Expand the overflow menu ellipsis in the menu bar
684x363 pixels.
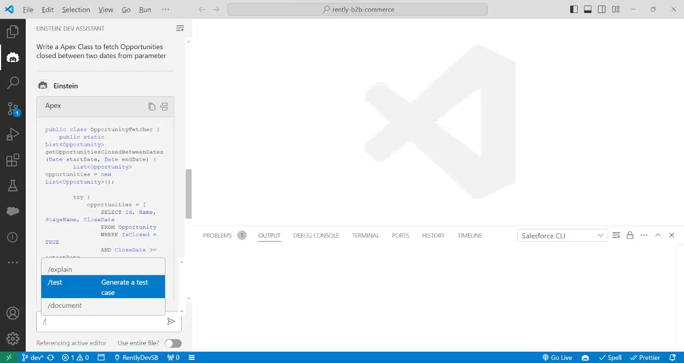(x=165, y=9)
